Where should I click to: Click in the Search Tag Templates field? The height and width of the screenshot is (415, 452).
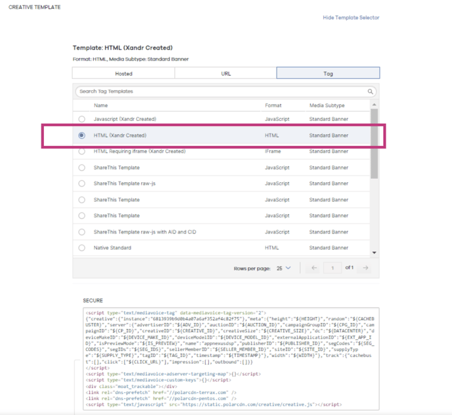click(217, 91)
